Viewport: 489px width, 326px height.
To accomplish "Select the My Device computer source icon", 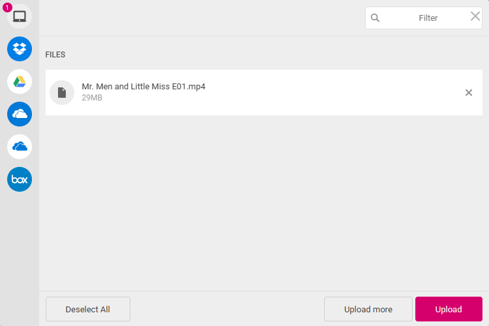I will click(20, 16).
